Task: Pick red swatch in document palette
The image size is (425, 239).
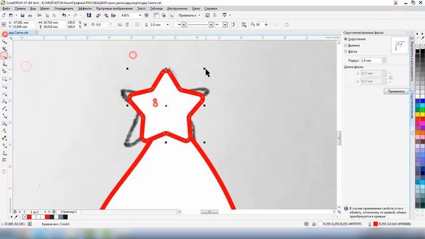Action: click(29, 217)
